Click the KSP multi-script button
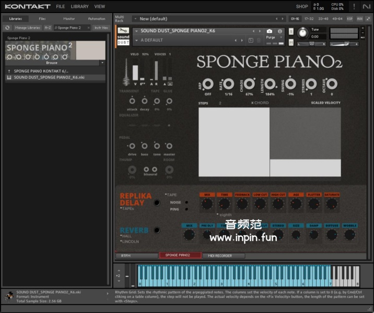 point(349,19)
